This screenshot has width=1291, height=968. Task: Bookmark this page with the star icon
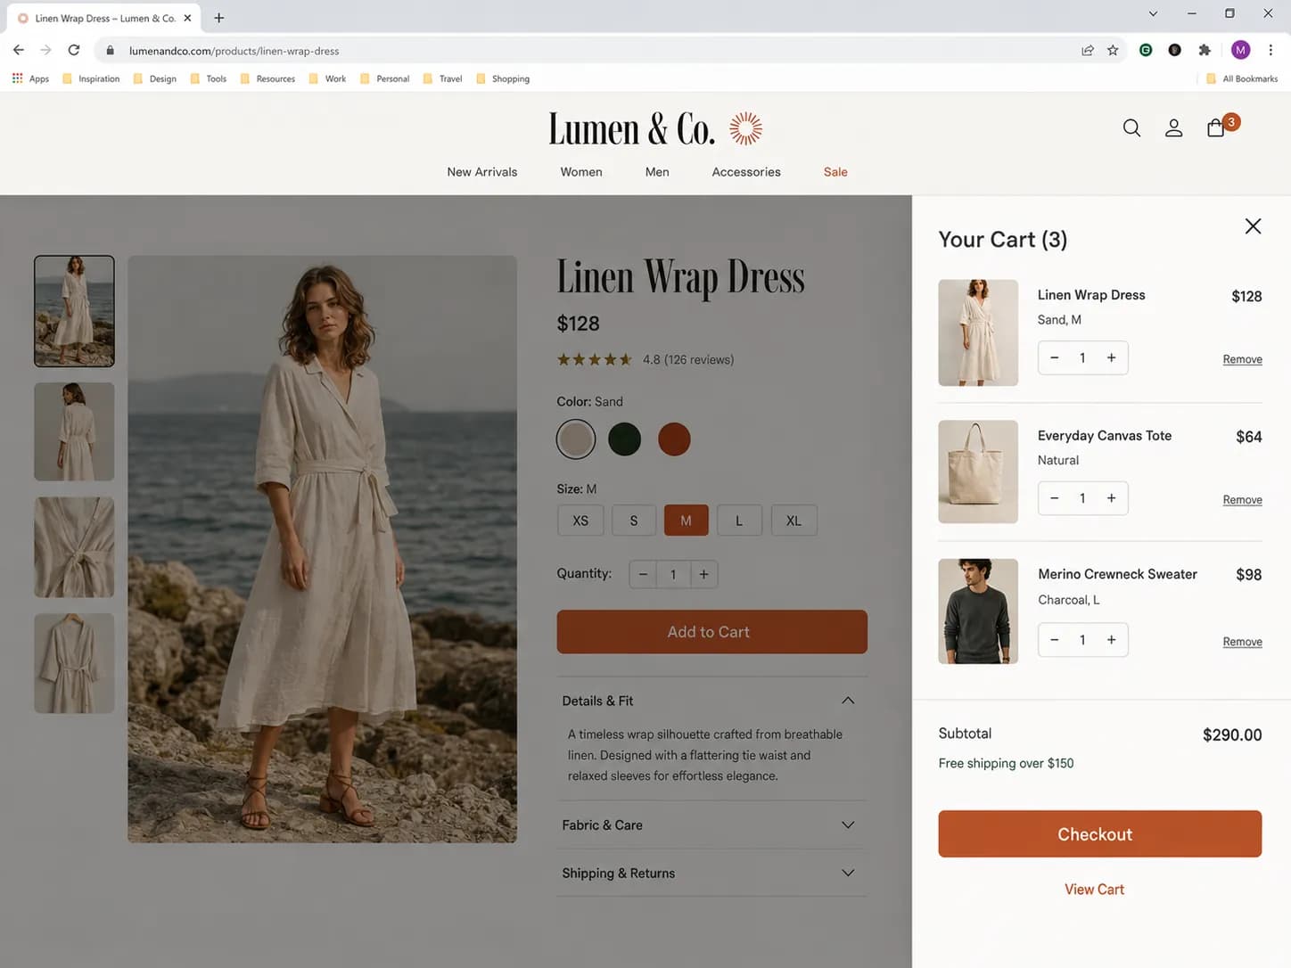1113,51
